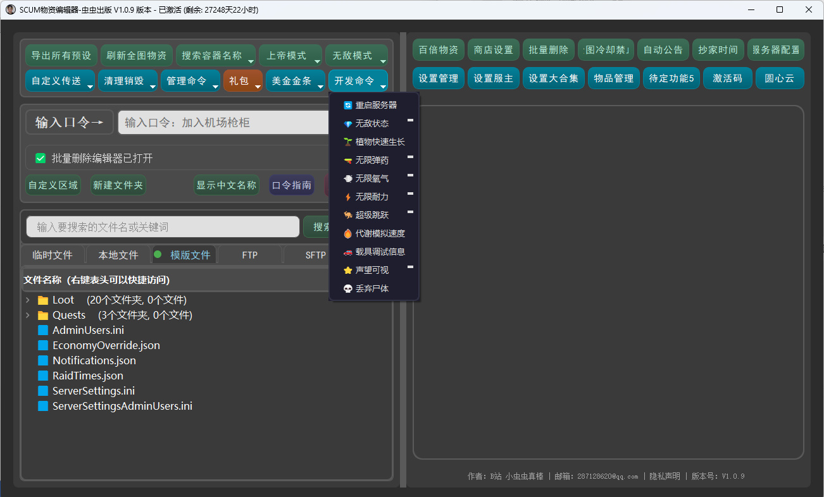Click the 导出所有预设 button
The height and width of the screenshot is (497, 824).
tap(61, 56)
